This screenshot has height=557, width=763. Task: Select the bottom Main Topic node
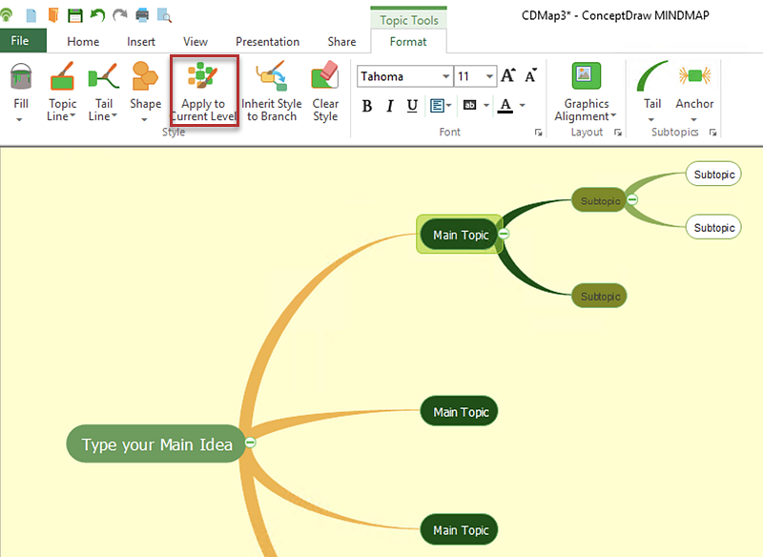coord(459,529)
